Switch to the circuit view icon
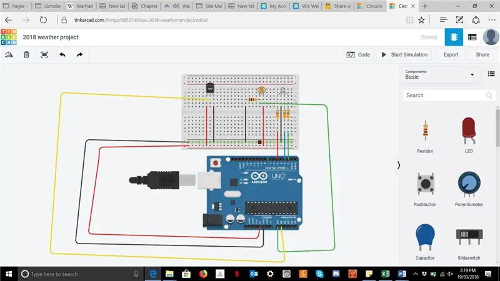Viewport: 500px width, 281px height. pyautogui.click(x=454, y=37)
